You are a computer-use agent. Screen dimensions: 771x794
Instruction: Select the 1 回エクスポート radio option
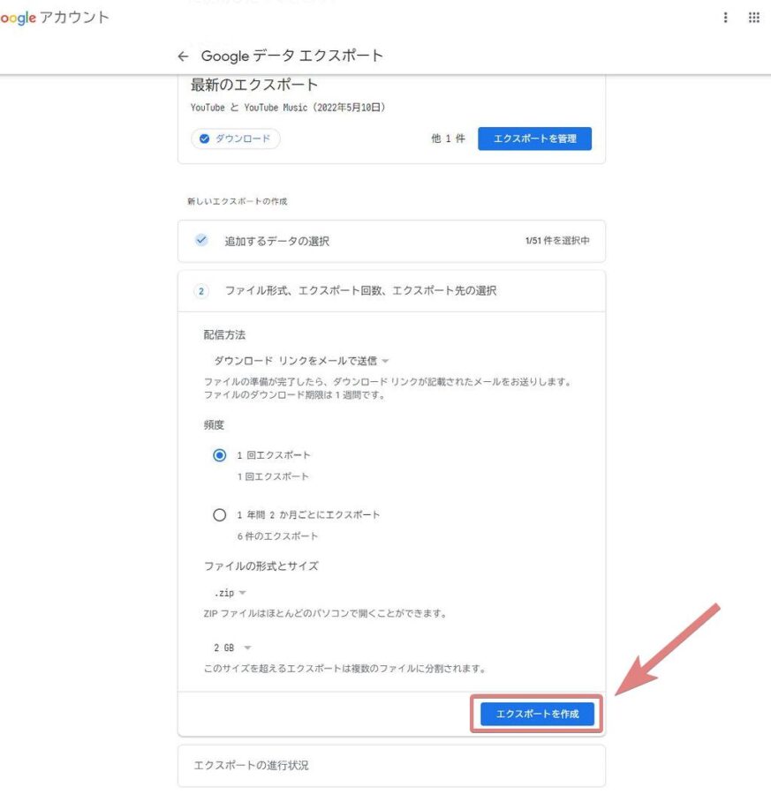pos(220,455)
